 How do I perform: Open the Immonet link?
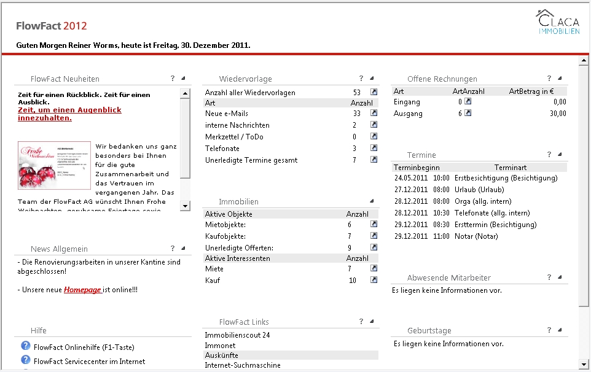(x=220, y=345)
